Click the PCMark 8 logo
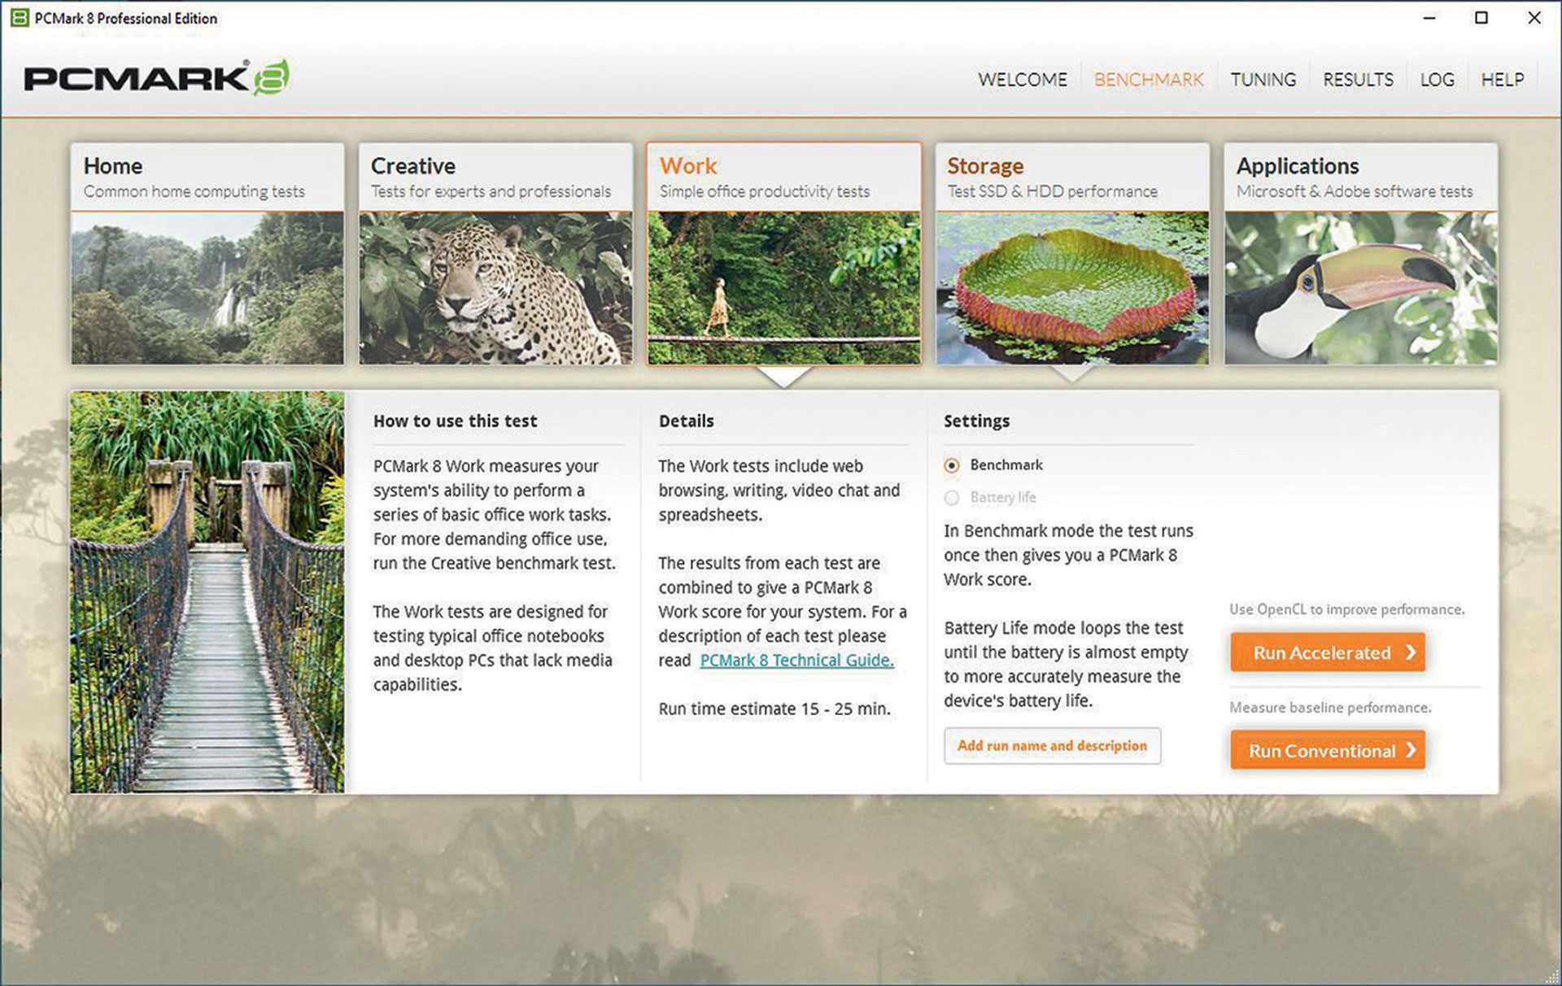The height and width of the screenshot is (986, 1562). click(156, 78)
